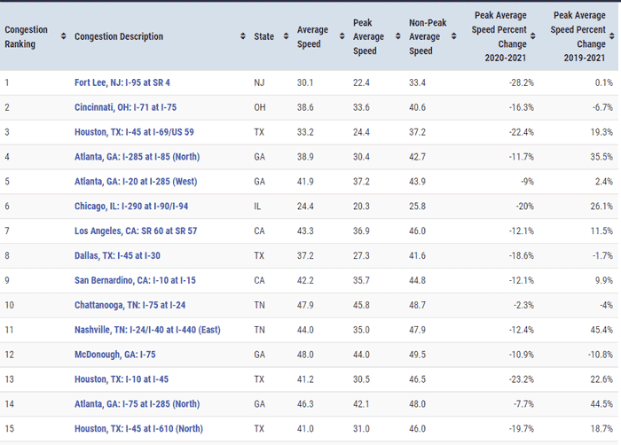Select average speed value 47.9 in Chattanooga row
The height and width of the screenshot is (445, 621).
[x=305, y=305]
